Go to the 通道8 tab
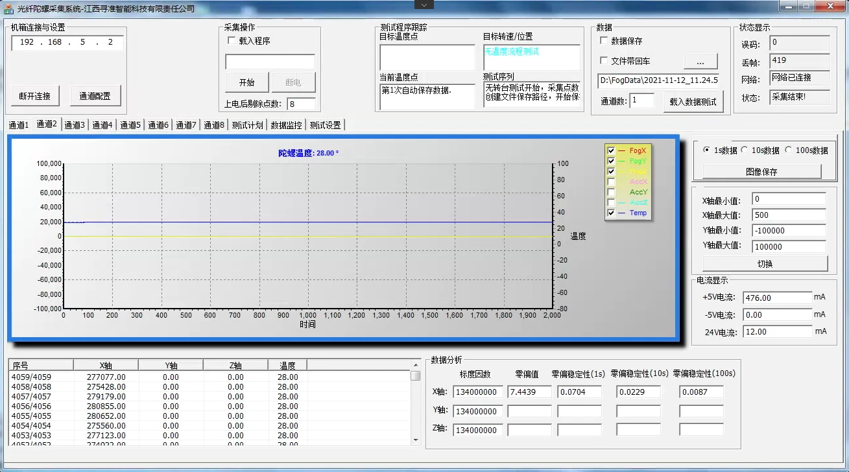This screenshot has width=849, height=472. point(213,125)
